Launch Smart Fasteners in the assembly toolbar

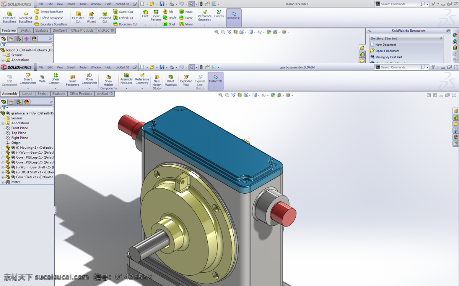click(72, 81)
